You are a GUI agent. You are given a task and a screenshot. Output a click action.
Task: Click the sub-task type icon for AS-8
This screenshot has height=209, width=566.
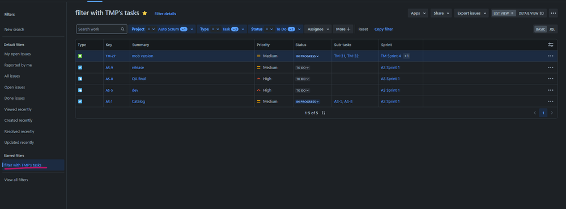80,79
